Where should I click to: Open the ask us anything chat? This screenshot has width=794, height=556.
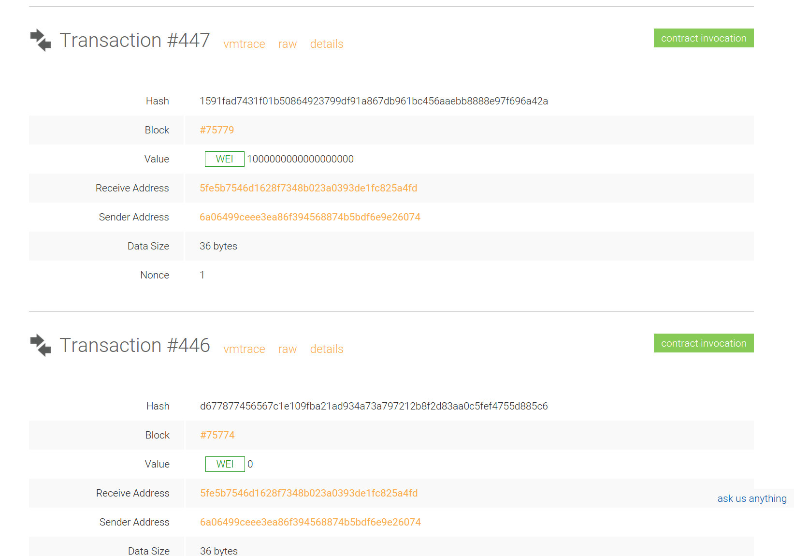(752, 498)
